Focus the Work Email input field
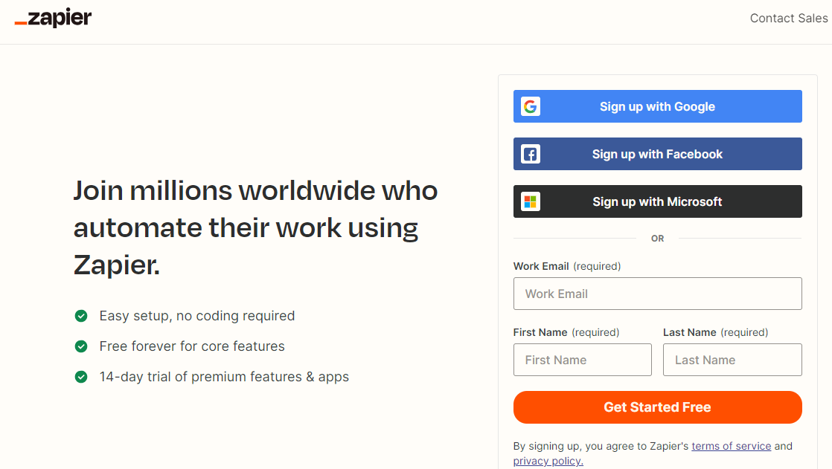832x469 pixels. (657, 294)
